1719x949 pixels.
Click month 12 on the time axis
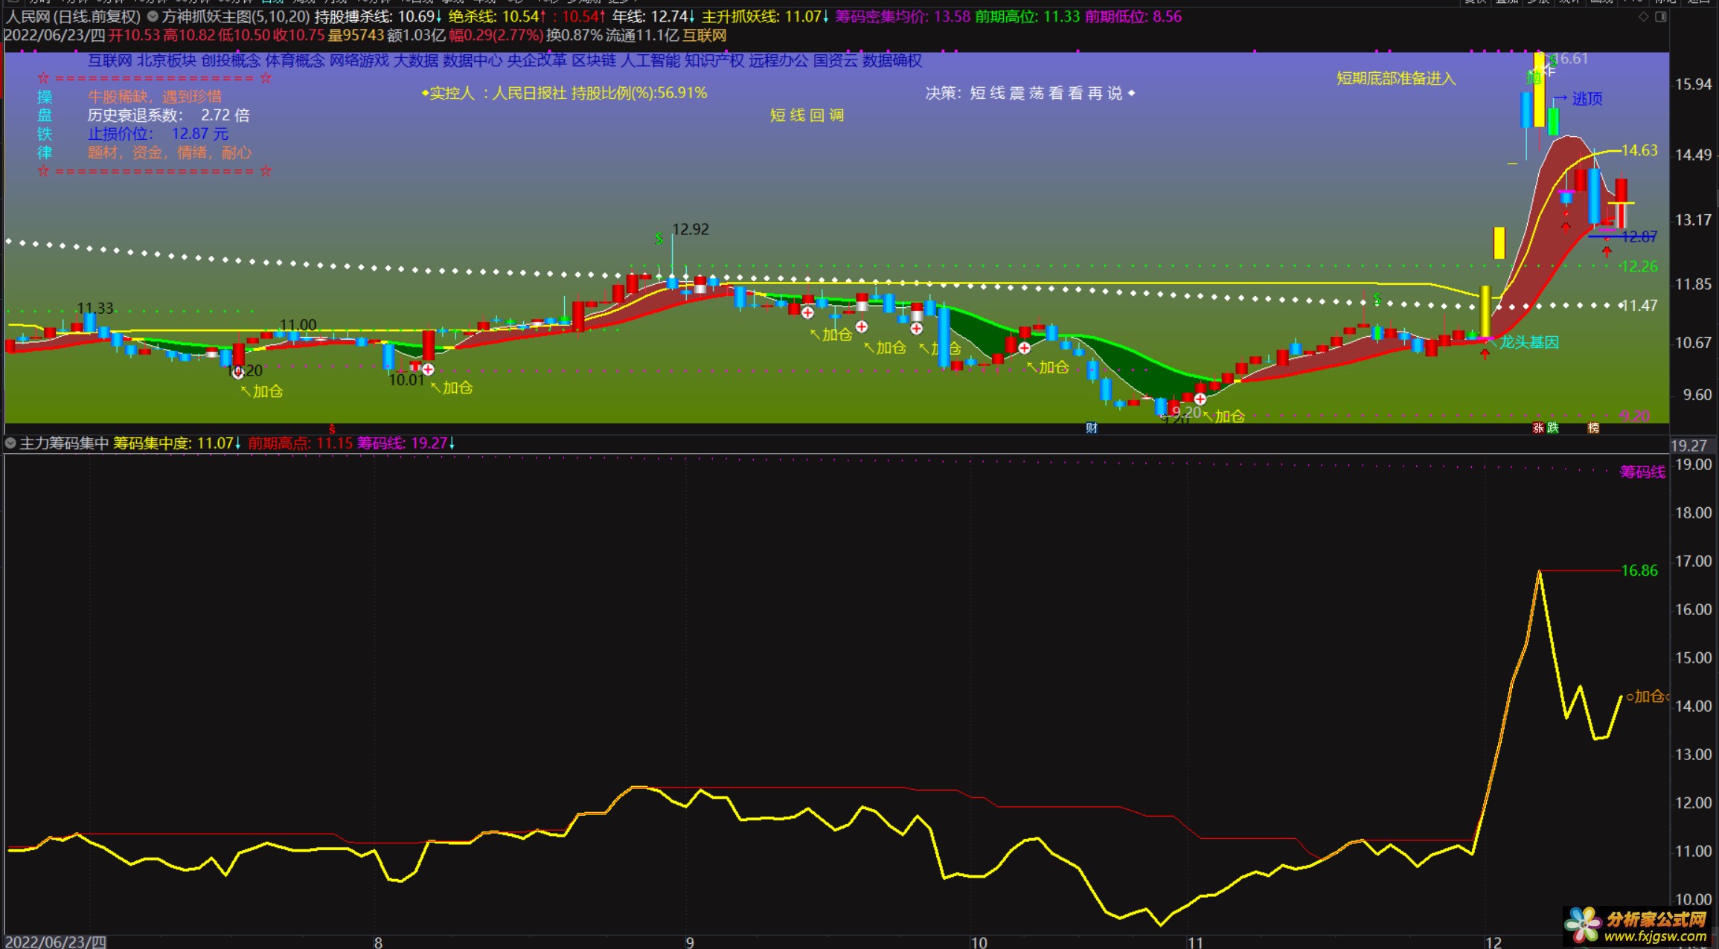[x=1494, y=942]
